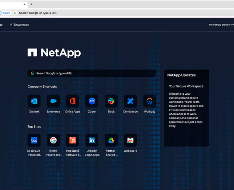Viewport: 234px width, 190px height.
Task: Click the Policy badge in address bar
Action: [x=6, y=13]
